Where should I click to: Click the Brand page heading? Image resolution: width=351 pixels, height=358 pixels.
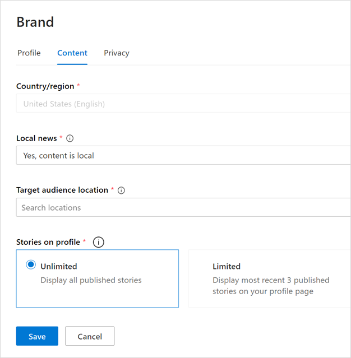coord(35,22)
